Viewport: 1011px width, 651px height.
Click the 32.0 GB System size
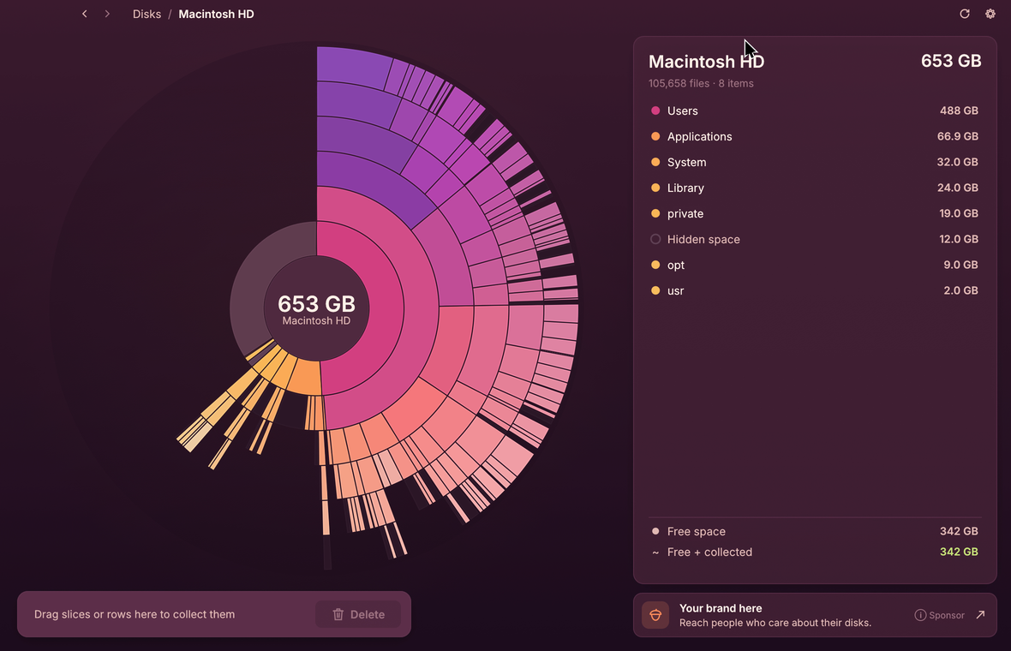coord(958,163)
